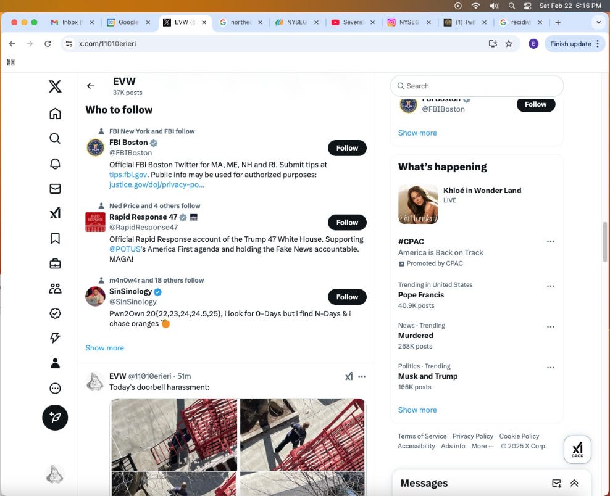The height and width of the screenshot is (496, 610).
Task: Switch to Instagram NYSEG tab
Action: click(409, 22)
